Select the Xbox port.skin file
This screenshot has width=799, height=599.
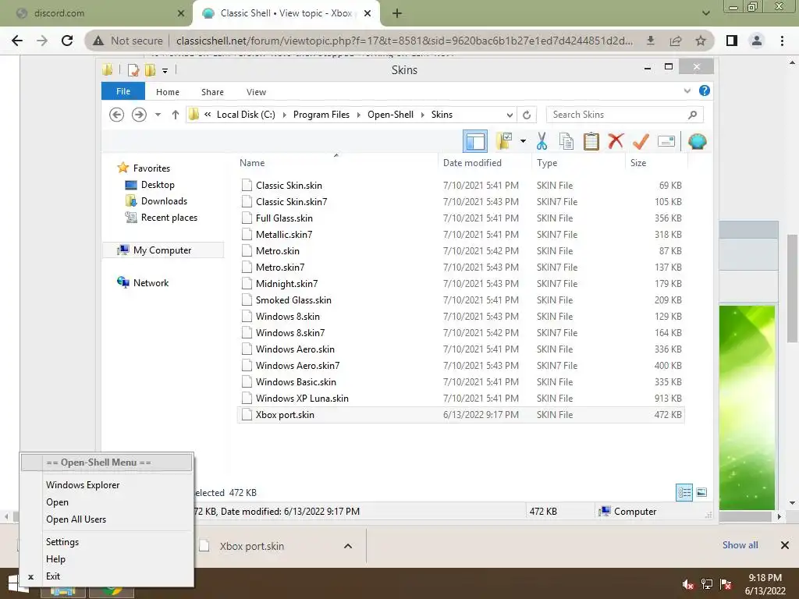click(x=460, y=415)
